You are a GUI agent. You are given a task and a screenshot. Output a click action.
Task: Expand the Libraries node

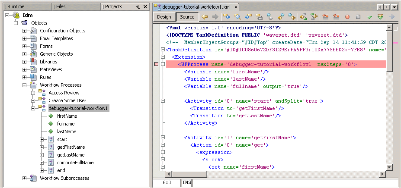[24, 62]
